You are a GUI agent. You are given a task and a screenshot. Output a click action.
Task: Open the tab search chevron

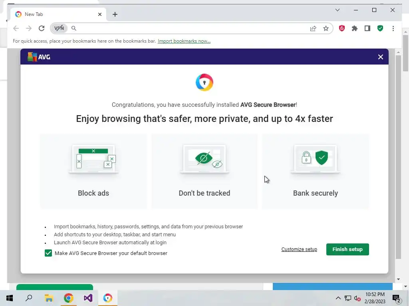pyautogui.click(x=337, y=10)
